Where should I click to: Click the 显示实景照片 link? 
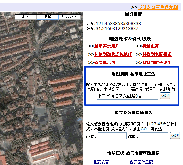click(107, 46)
